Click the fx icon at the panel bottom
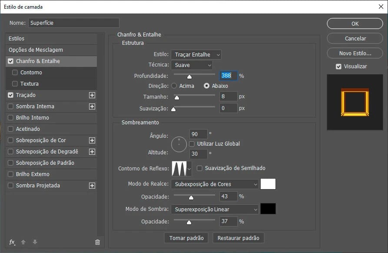Image resolution: width=388 pixels, height=253 pixels. tap(12, 242)
